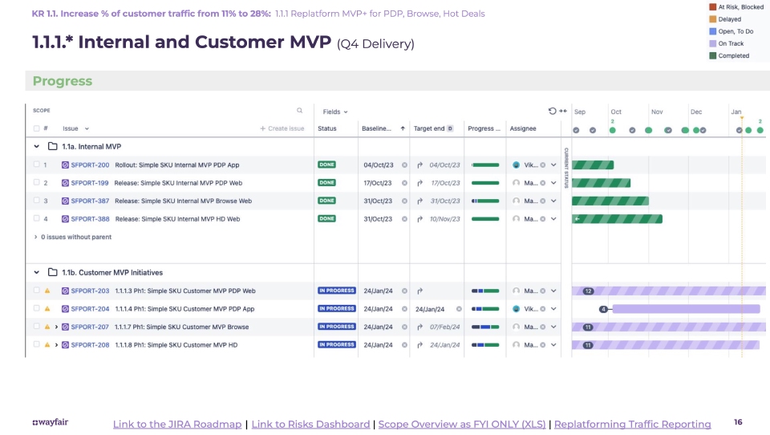Screen dimensions: 770x435
Task: Tick the checkbox for SFPORT-208
Action: (x=36, y=344)
